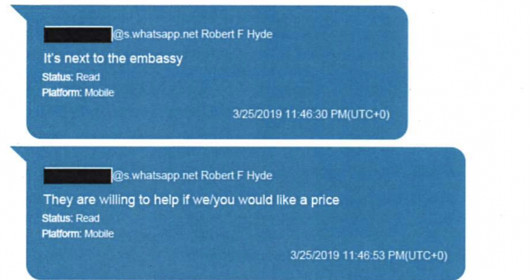The image size is (530, 280).
Task: Click the first @s.whatsapp.net Robert F Hyde address
Action: (193, 34)
